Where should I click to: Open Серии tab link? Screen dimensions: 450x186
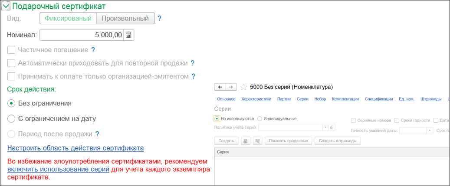click(x=302, y=99)
